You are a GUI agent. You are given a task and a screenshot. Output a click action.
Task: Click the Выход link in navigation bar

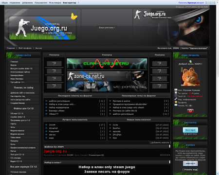tap(38, 48)
